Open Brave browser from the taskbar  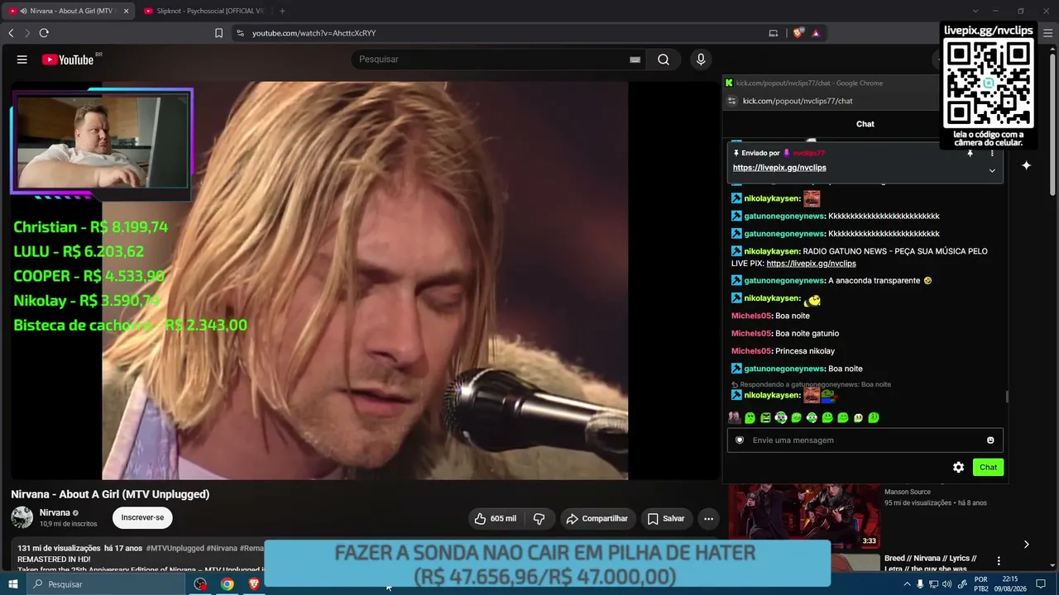coord(254,584)
